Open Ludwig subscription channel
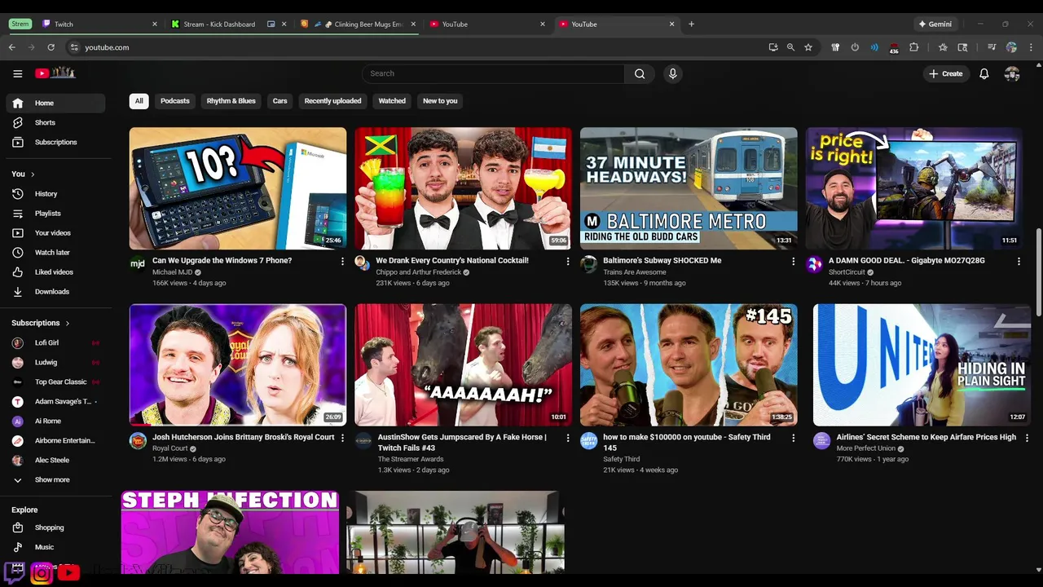Screen dimensions: 1043x587 [55, 362]
